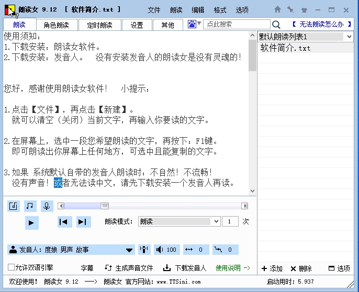Jump to previous sentence button
359x292 pixels.
pos(64,222)
